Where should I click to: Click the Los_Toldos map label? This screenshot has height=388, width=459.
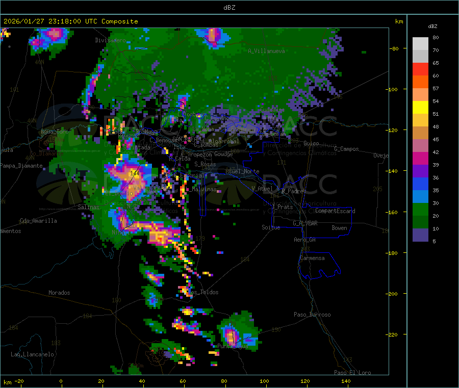pos(203,292)
